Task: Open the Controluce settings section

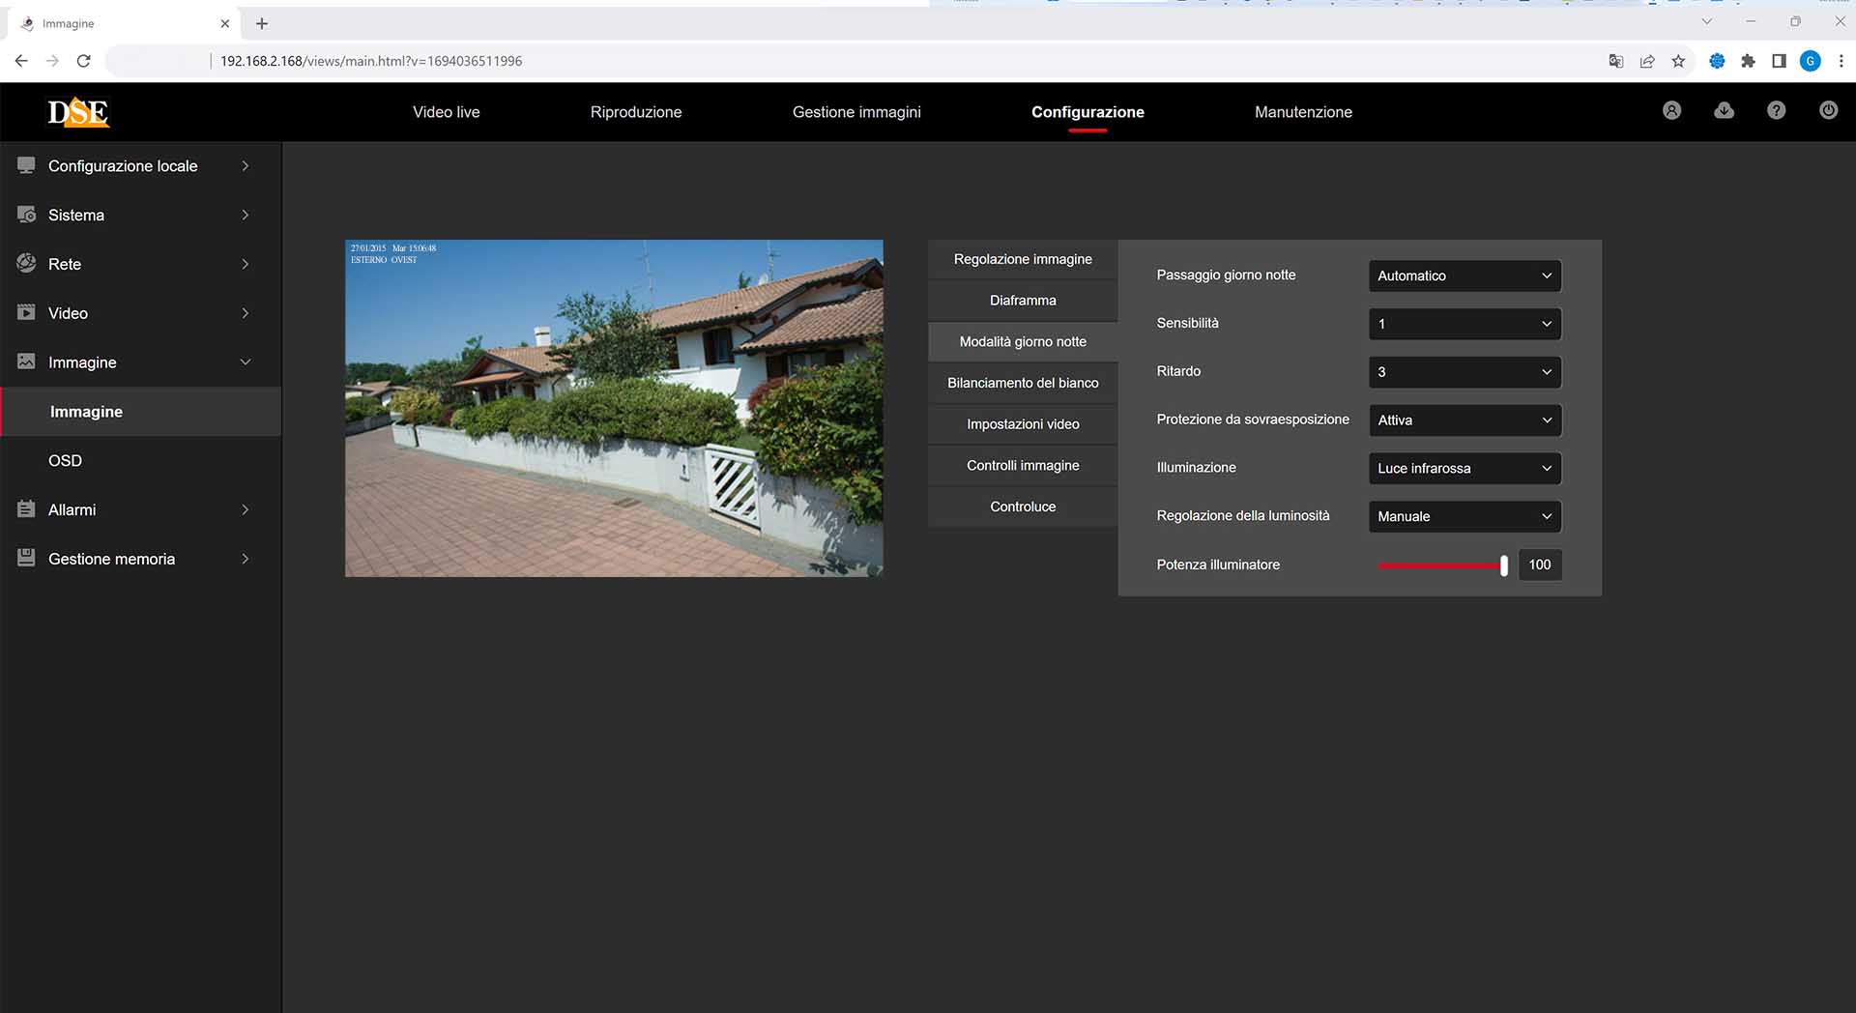Action: (1022, 506)
